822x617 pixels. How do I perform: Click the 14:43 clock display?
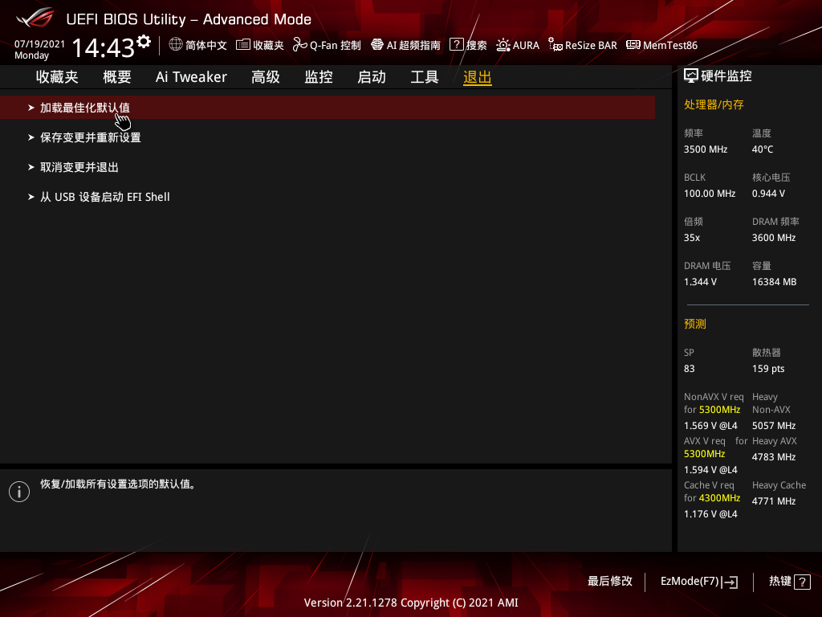click(x=104, y=47)
